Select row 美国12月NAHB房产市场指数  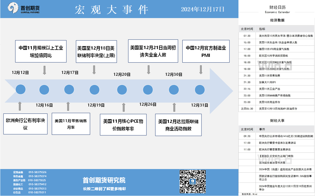[276, 95]
